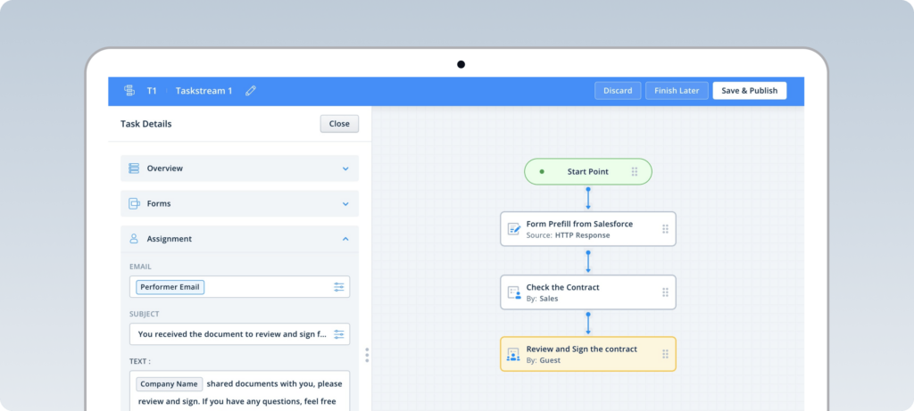Click the Discard button

618,91
